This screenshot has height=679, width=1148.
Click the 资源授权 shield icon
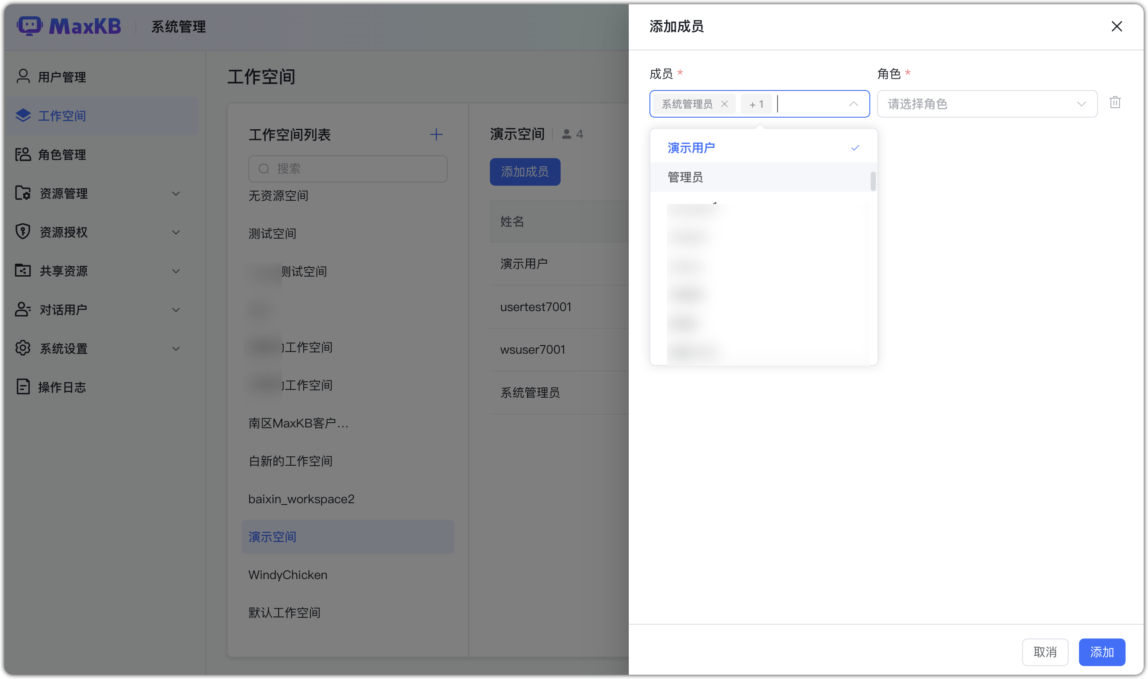22,232
